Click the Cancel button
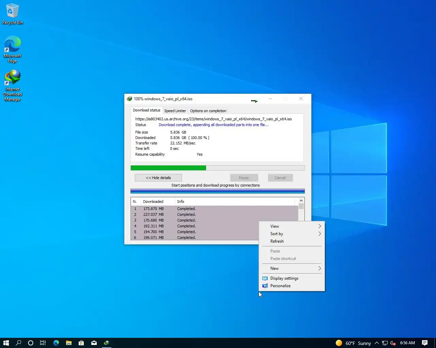The image size is (436, 348). click(x=280, y=178)
